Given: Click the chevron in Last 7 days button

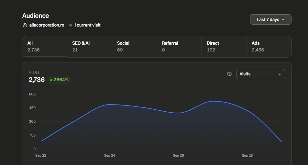Looking at the screenshot, I should click(283, 19).
